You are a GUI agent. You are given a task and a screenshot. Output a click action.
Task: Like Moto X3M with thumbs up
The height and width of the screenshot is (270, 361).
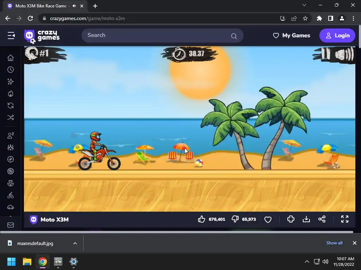tap(201, 219)
